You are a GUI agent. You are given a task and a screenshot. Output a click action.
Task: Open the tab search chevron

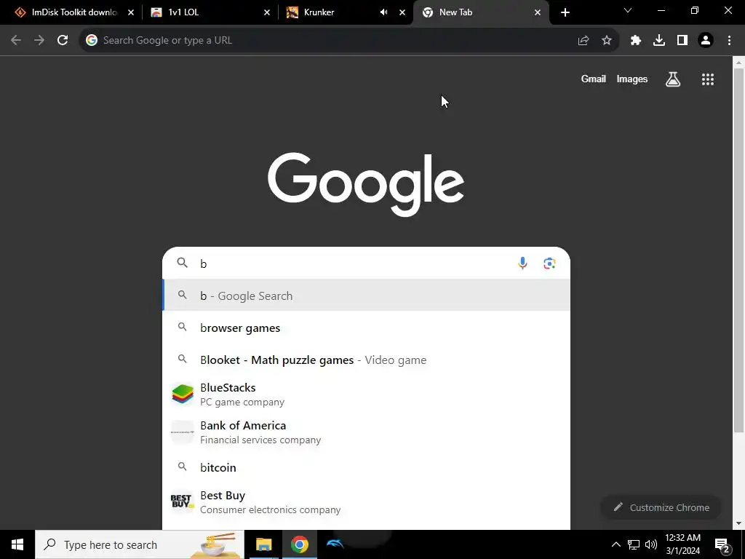[x=628, y=10]
